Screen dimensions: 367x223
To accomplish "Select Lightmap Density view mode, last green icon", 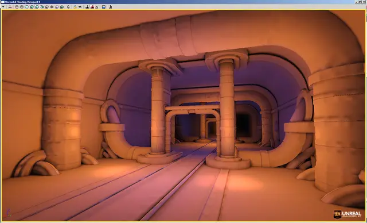I will point(62,7).
